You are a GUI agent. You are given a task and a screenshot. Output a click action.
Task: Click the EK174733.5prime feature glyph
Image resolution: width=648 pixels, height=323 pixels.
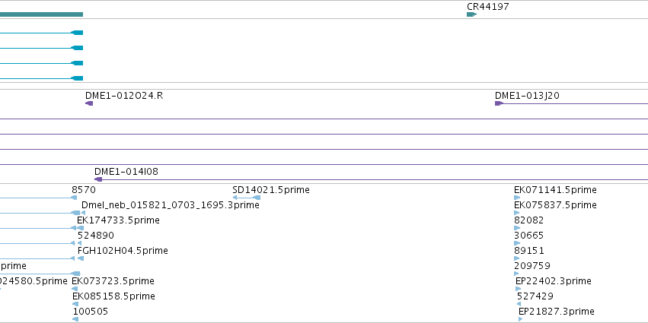point(81,228)
